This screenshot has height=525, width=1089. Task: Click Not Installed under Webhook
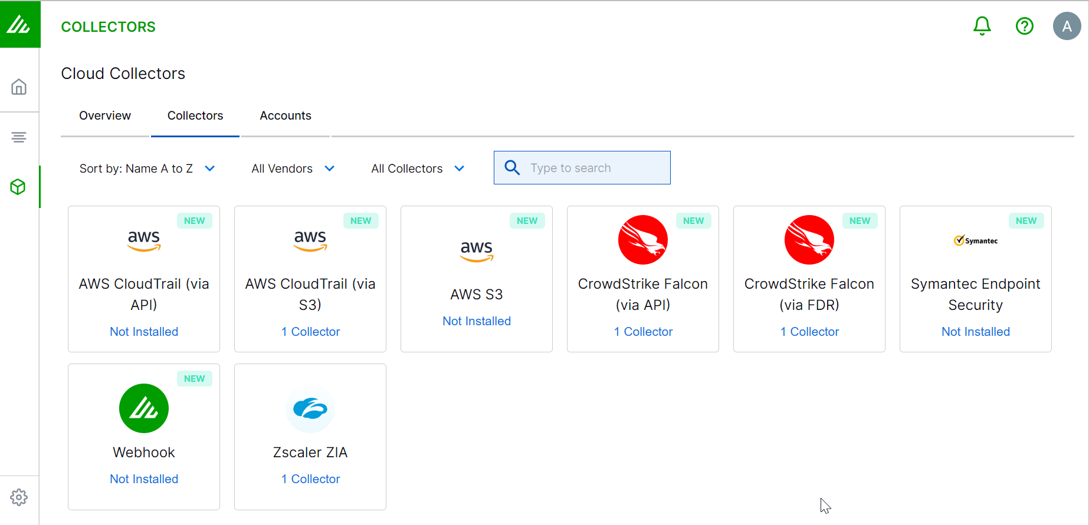coord(144,479)
